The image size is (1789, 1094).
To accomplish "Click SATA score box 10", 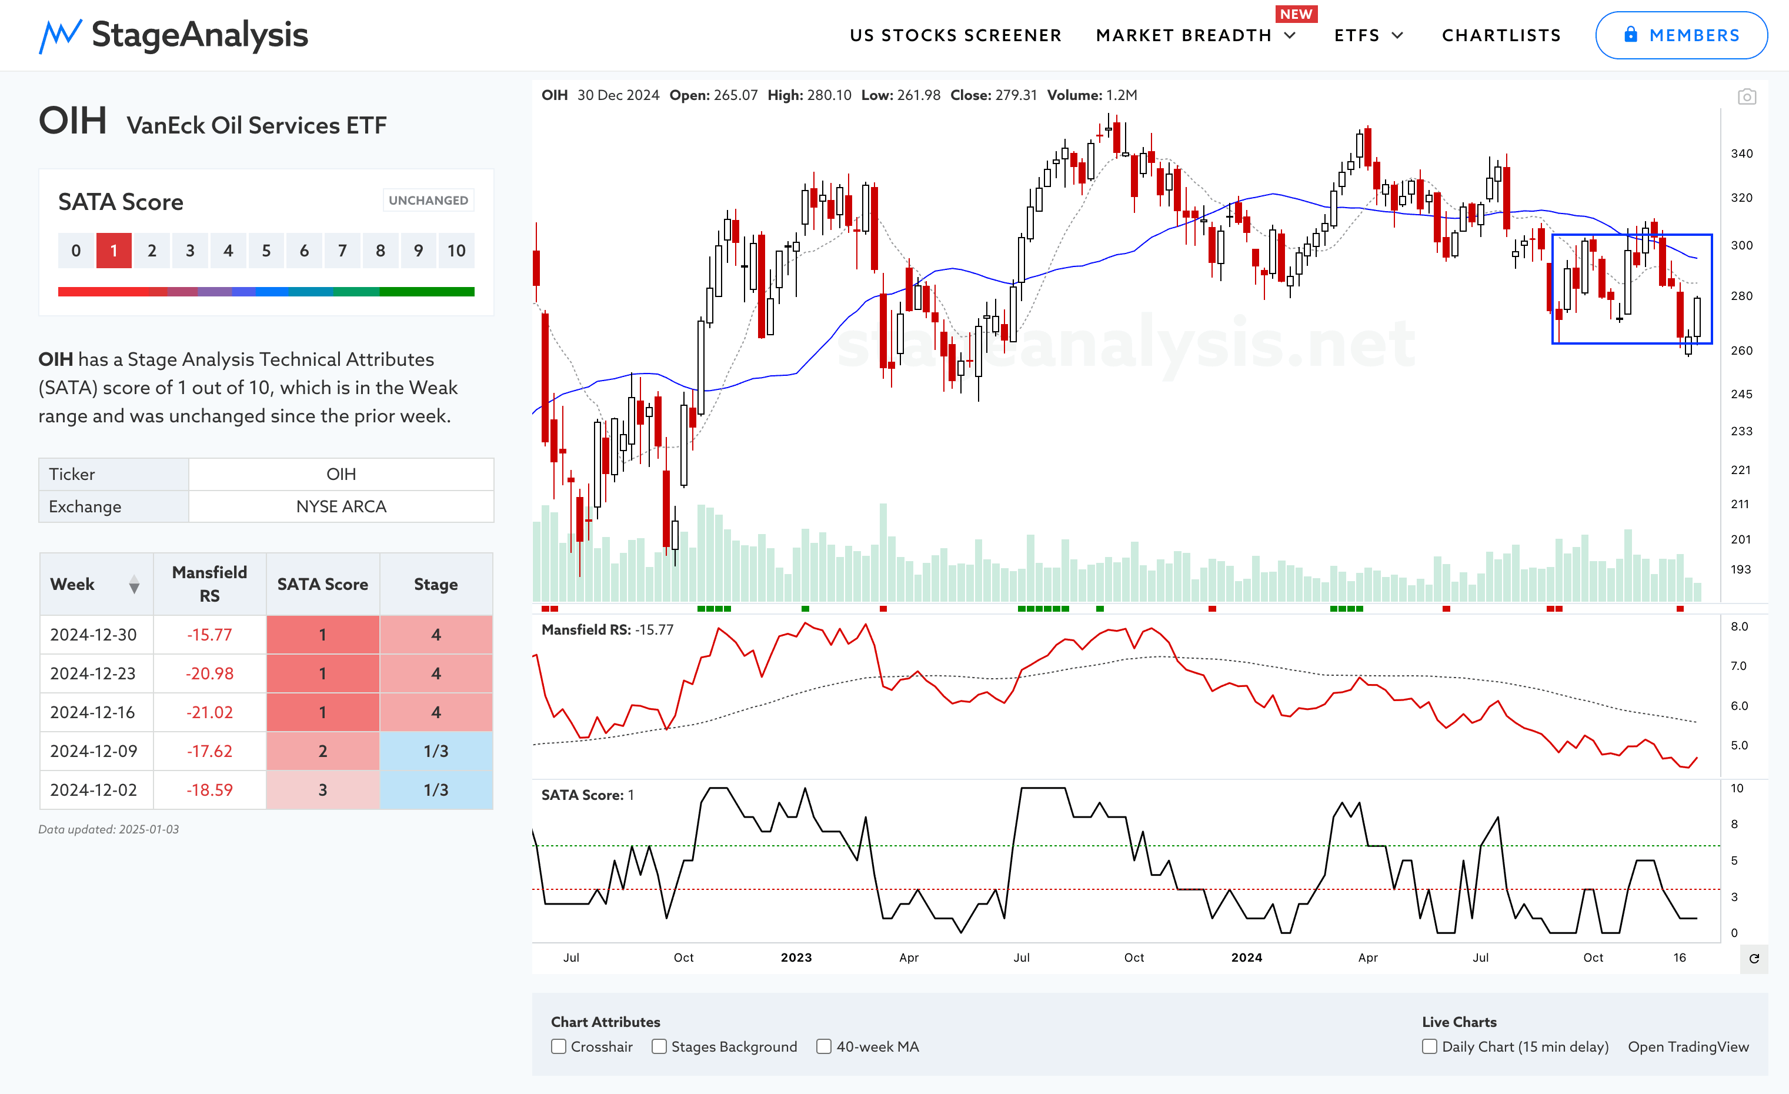I will pyautogui.click(x=456, y=251).
